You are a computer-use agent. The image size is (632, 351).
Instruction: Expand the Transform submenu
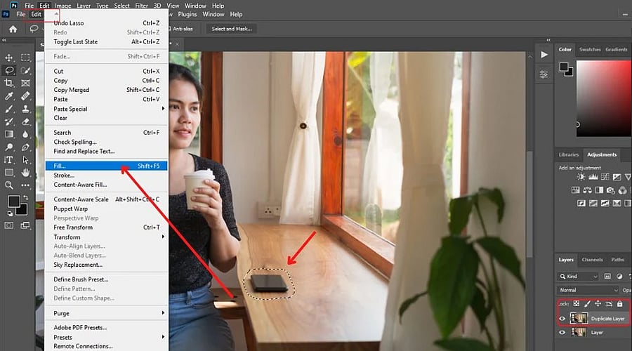[107, 237]
